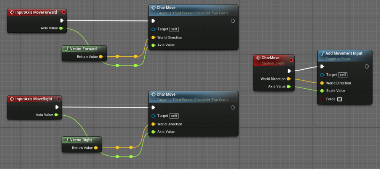Viewport: 380px width, 169px height.
Task: Select the Vector Right function node title
Action: pyautogui.click(x=81, y=140)
